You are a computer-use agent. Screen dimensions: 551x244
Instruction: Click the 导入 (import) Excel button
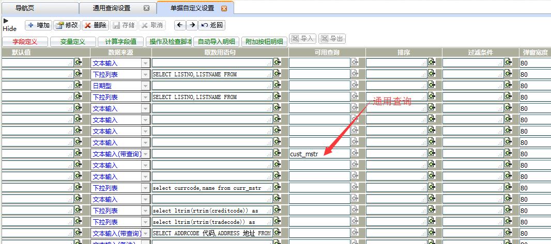point(303,39)
